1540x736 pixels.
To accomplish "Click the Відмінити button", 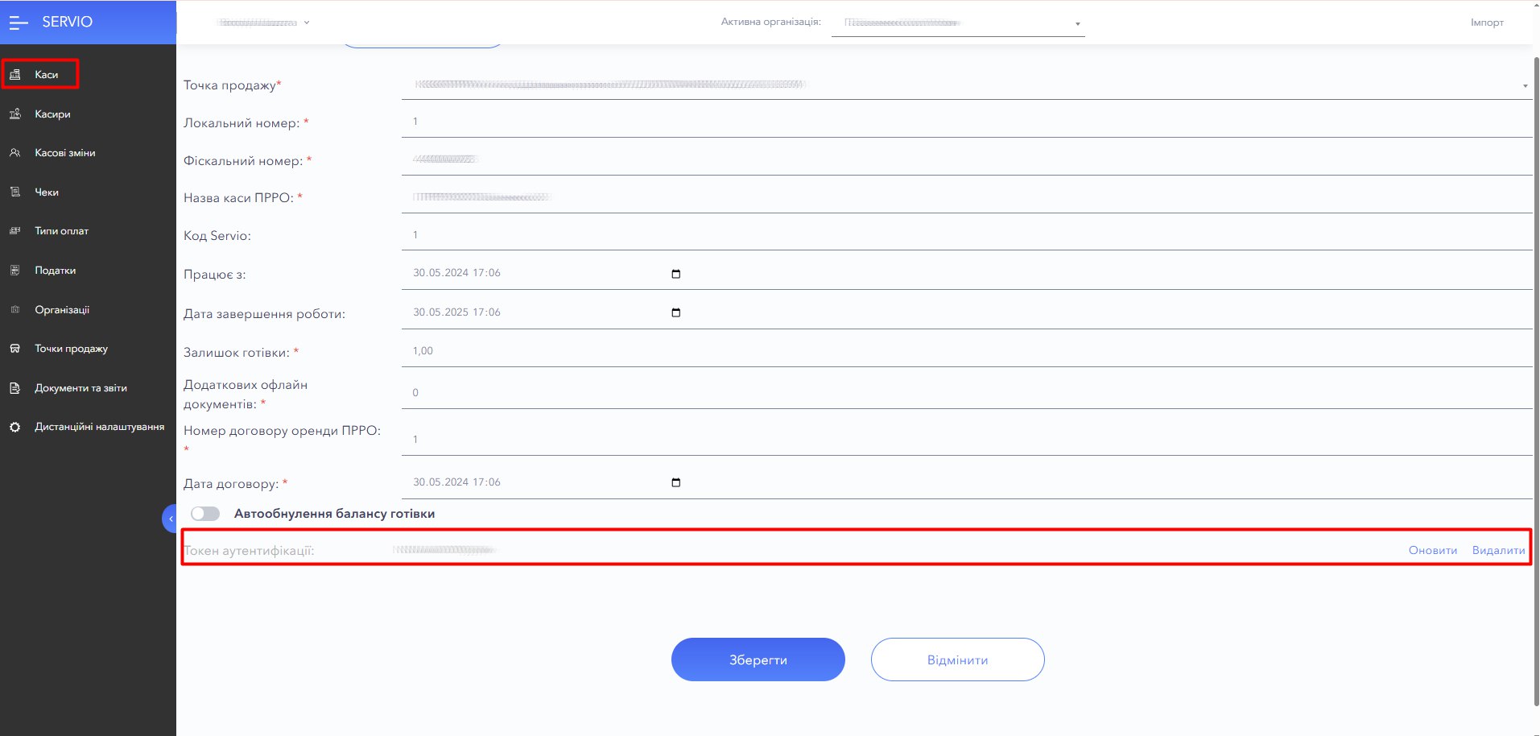I will 957,660.
